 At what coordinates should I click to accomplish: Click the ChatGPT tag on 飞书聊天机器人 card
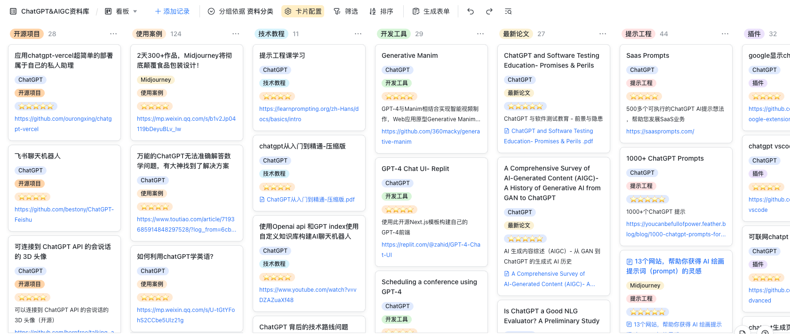coord(31,171)
